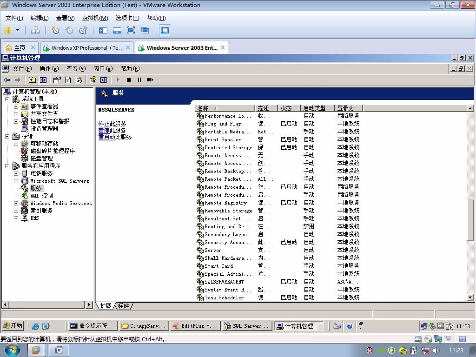Expand the 事件查看器 tree node
Viewport: 476px width, 357px height.
point(16,106)
